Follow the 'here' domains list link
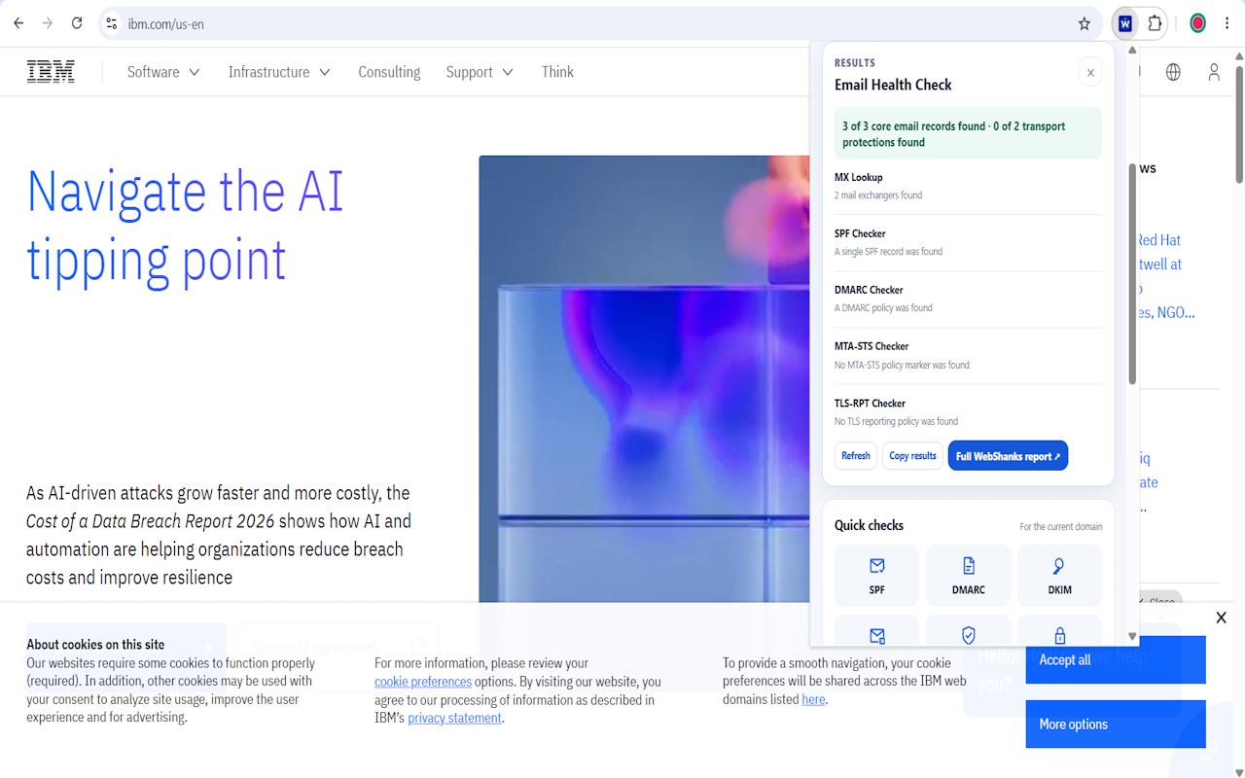1245x778 pixels. click(x=813, y=699)
